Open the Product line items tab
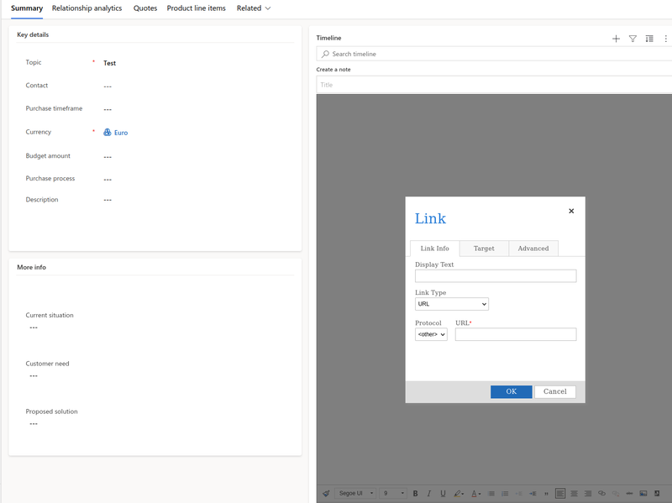This screenshot has height=503, width=672. (x=197, y=8)
